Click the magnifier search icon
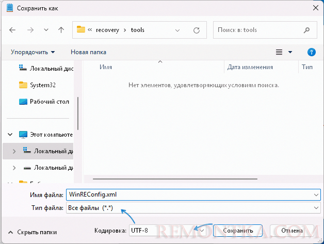The width and height of the screenshot is (324, 244). coord(306,30)
